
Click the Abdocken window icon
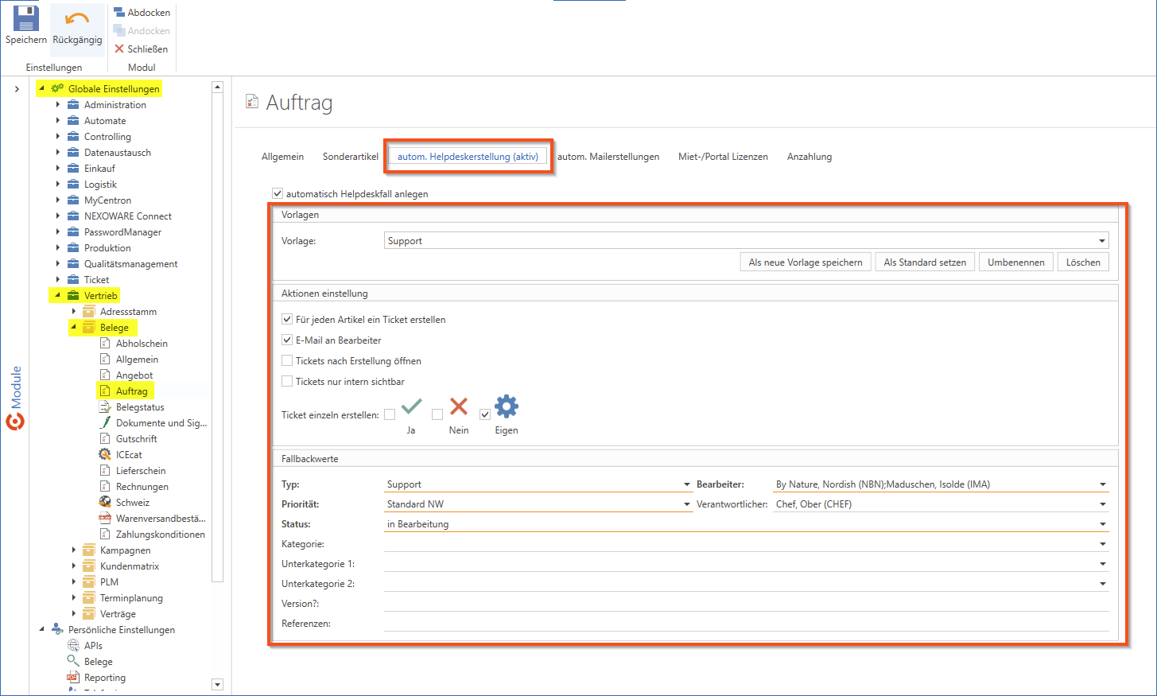[x=119, y=12]
